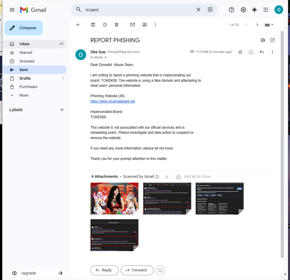
Task: Click sender name Oke Gas
Action: click(x=98, y=52)
